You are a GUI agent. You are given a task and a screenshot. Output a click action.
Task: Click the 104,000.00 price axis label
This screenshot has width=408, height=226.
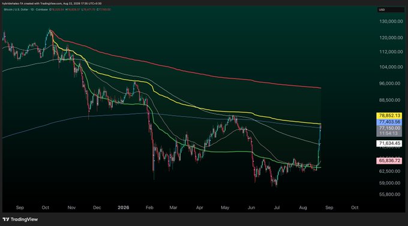(391, 67)
